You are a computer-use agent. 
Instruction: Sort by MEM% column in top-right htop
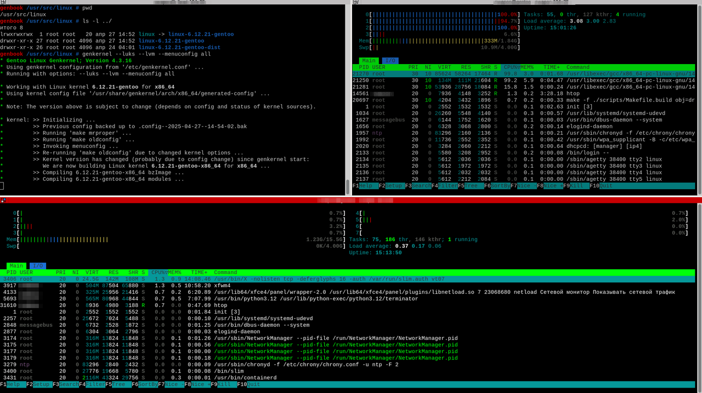click(528, 67)
